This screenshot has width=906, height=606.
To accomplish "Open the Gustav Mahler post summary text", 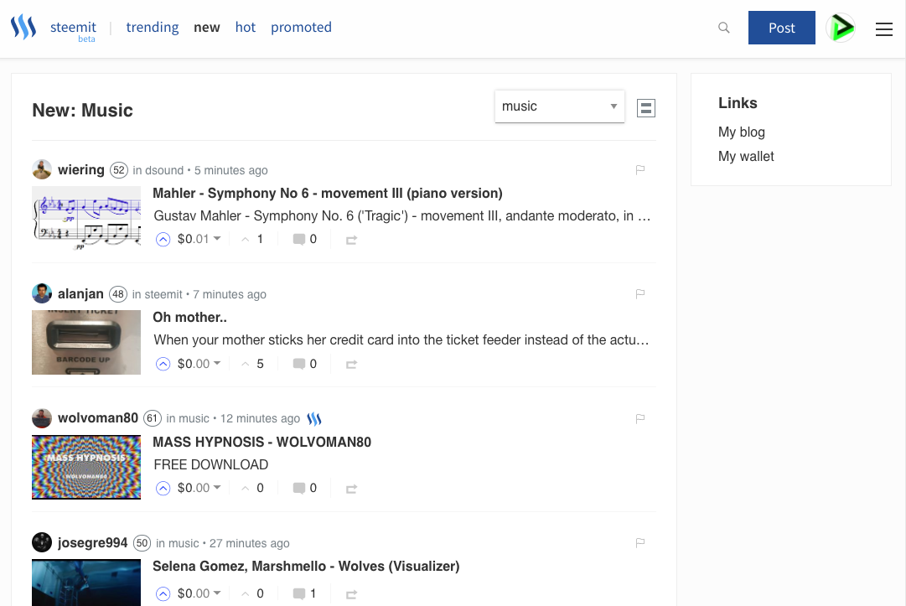I will click(402, 216).
